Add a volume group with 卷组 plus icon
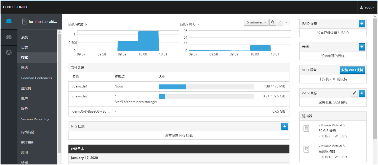378x165 pixels. (x=362, y=47)
